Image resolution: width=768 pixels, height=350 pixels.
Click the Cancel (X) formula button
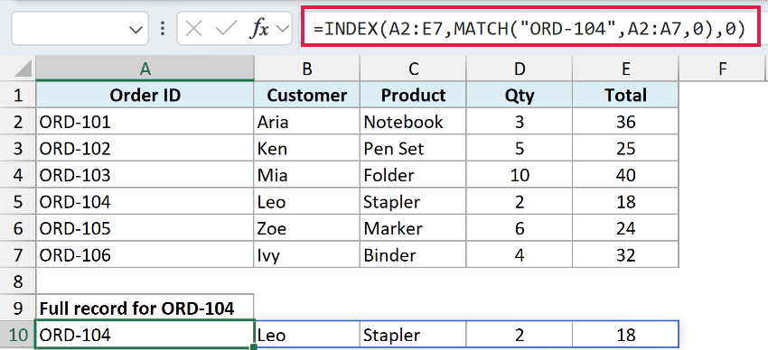coord(194,29)
